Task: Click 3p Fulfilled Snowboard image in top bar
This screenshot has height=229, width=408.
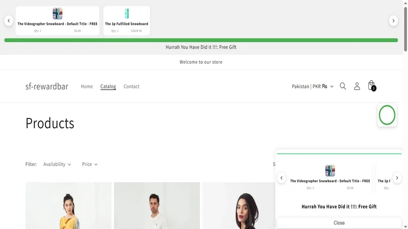Action: coord(126,14)
